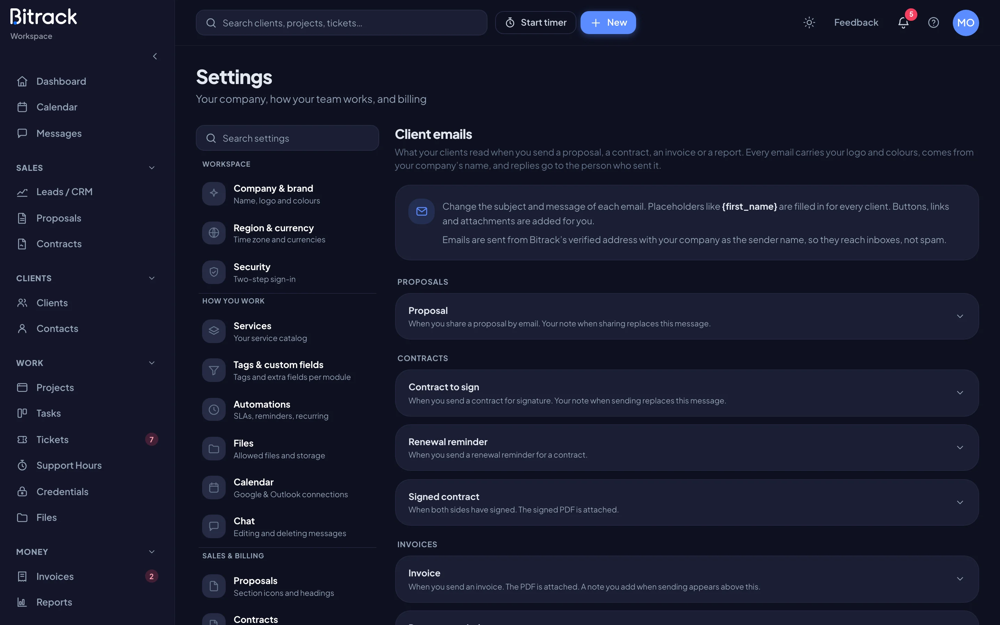This screenshot has height=625, width=1000.
Task: Click the Company & brand sparkle icon
Action: (214, 193)
